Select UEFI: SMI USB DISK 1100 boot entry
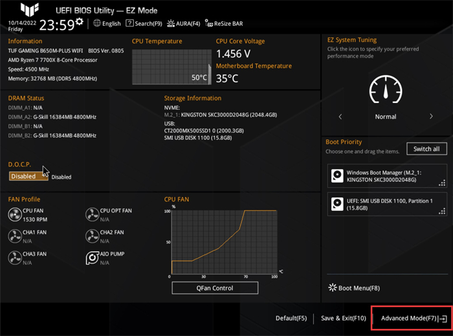The width and height of the screenshot is (453, 336). coord(387,205)
